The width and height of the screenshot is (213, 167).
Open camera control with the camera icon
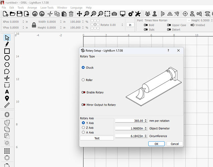click(x=114, y=14)
